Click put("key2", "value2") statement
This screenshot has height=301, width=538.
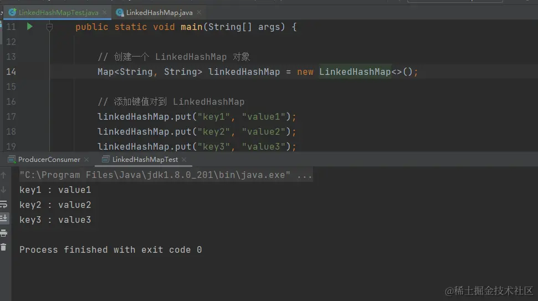point(197,132)
